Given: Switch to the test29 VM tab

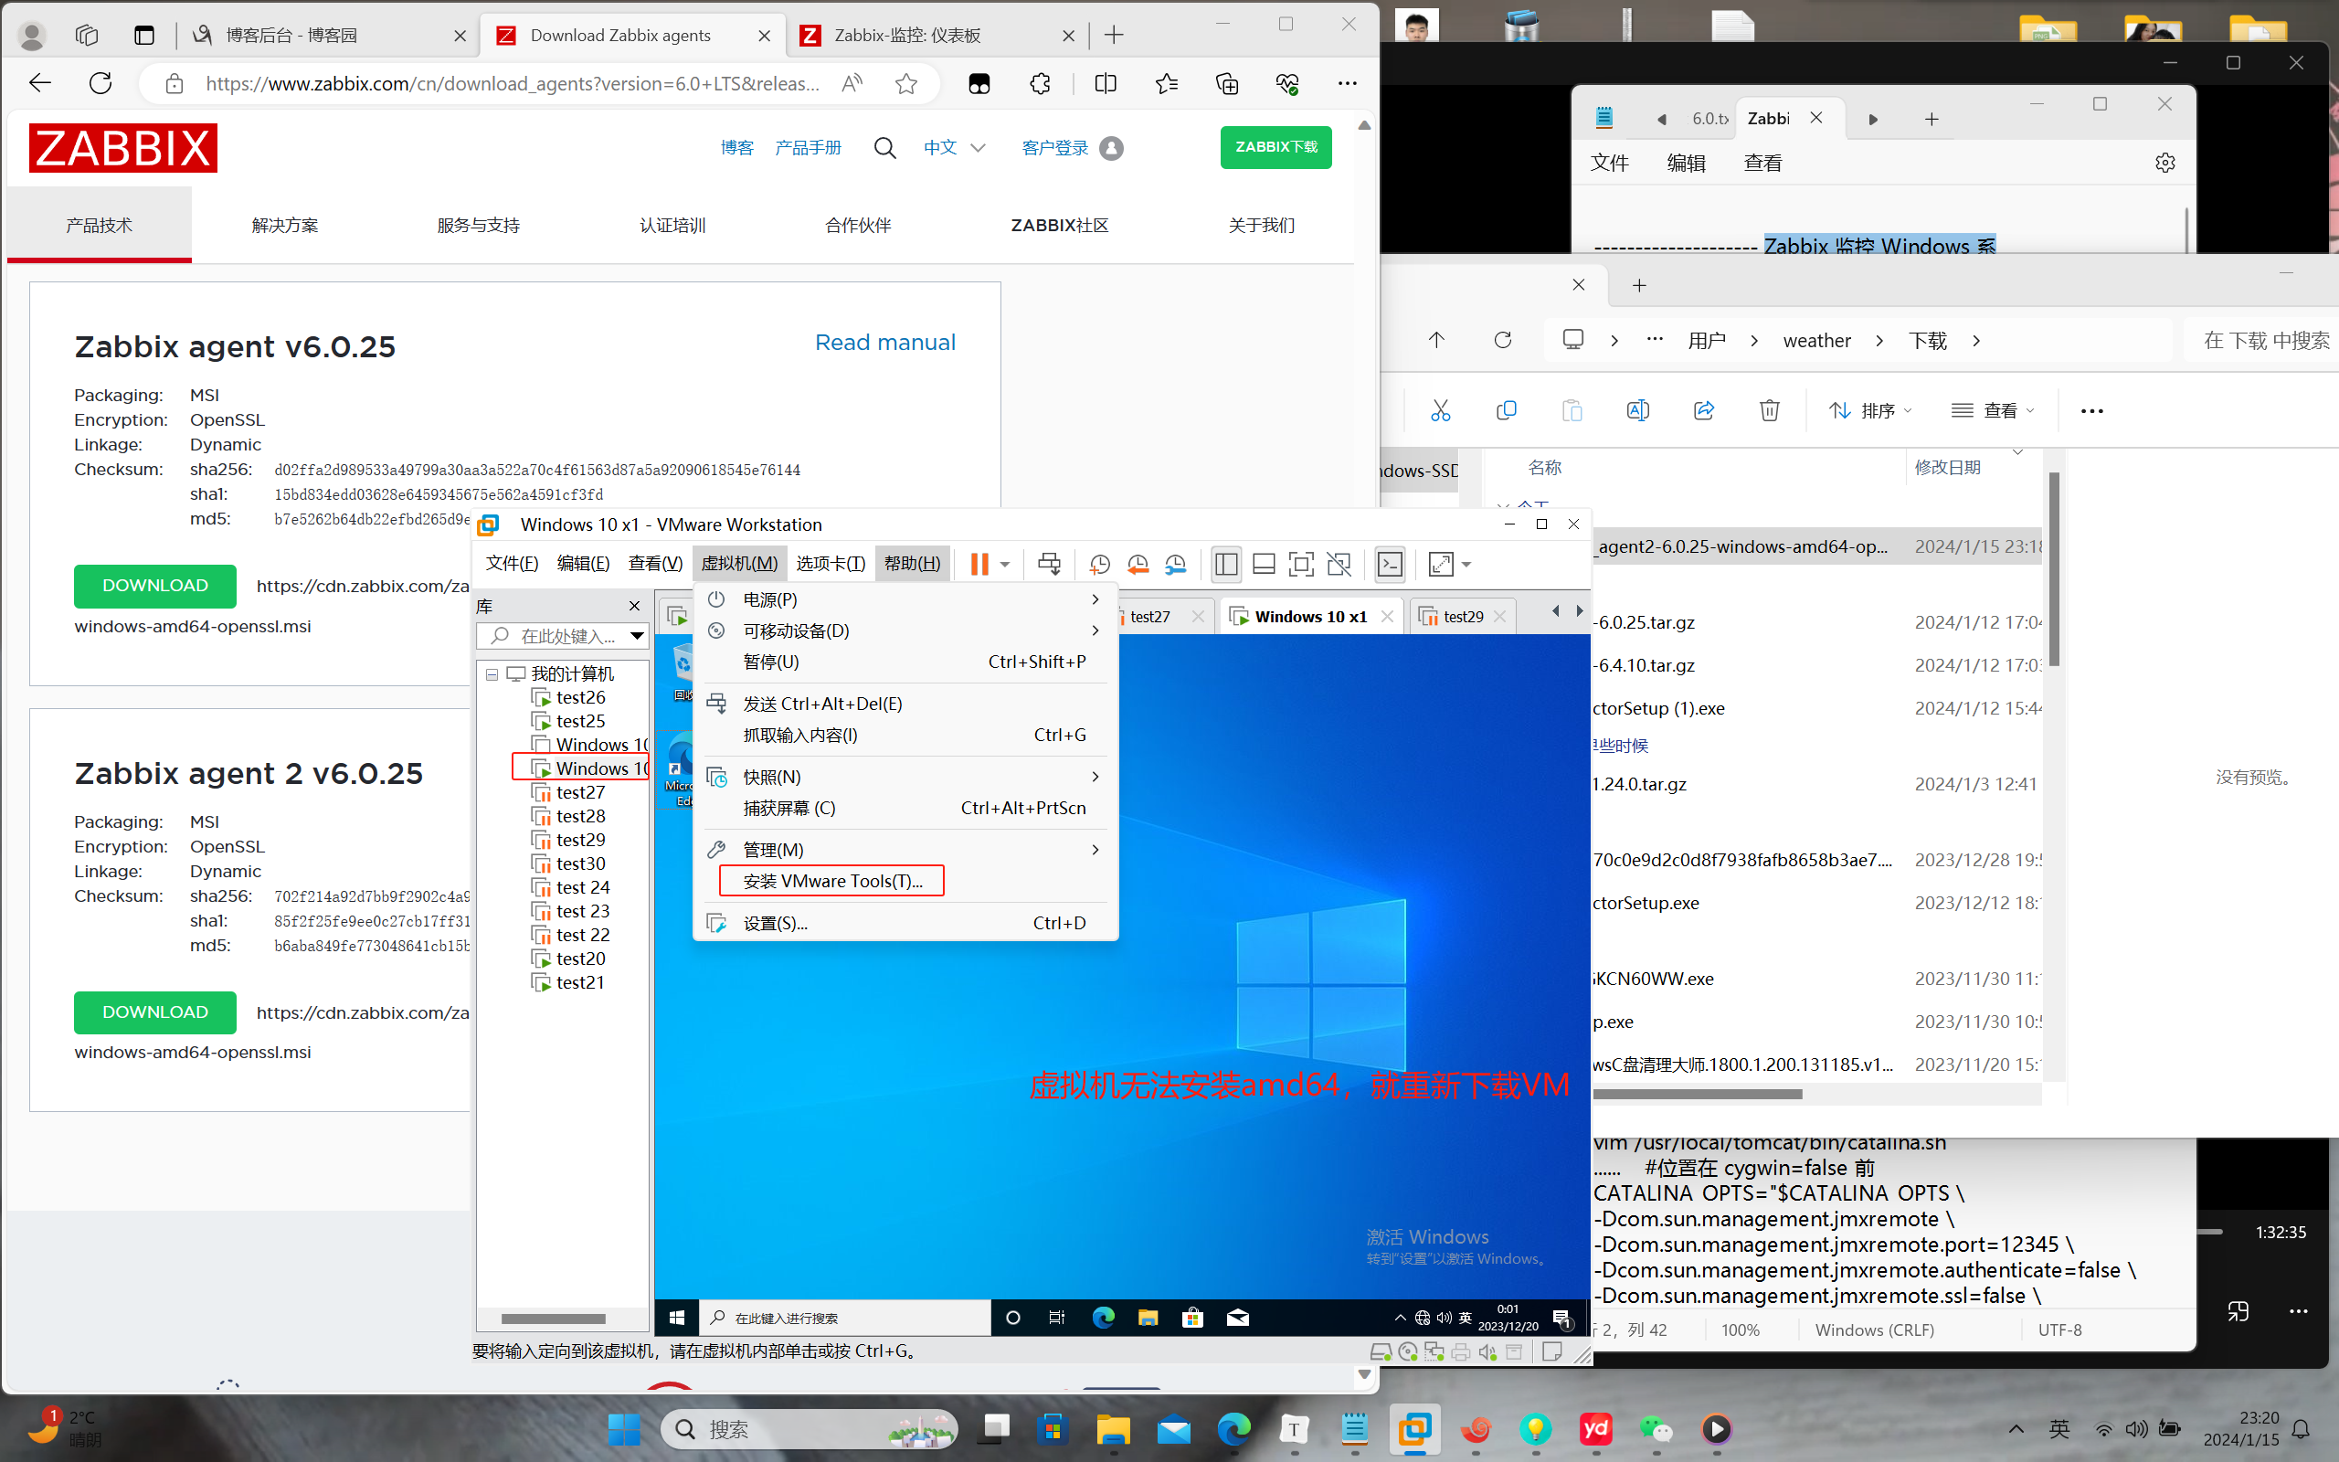Looking at the screenshot, I should coord(1463,616).
